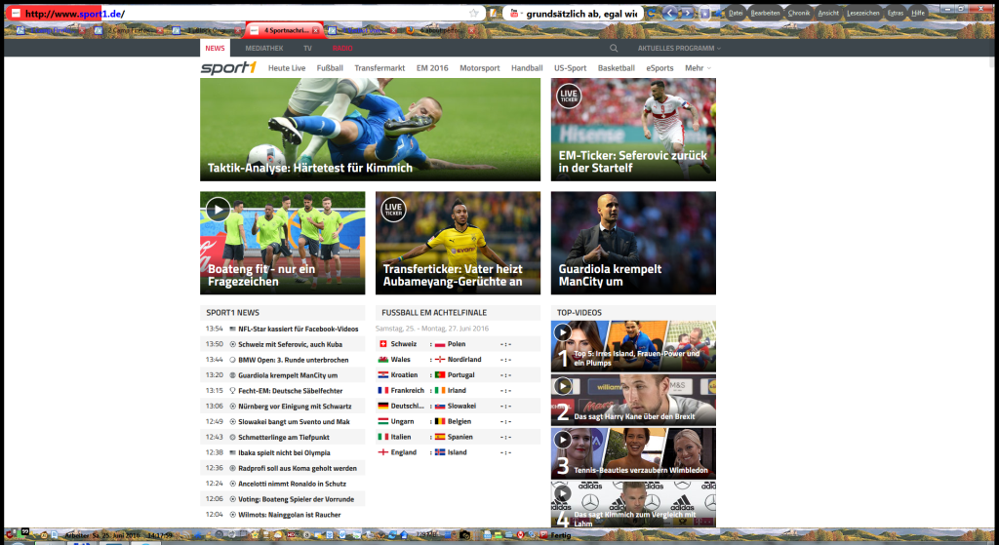
Task: Expand the Aktuelles Programm dropdown
Action: pos(679,49)
